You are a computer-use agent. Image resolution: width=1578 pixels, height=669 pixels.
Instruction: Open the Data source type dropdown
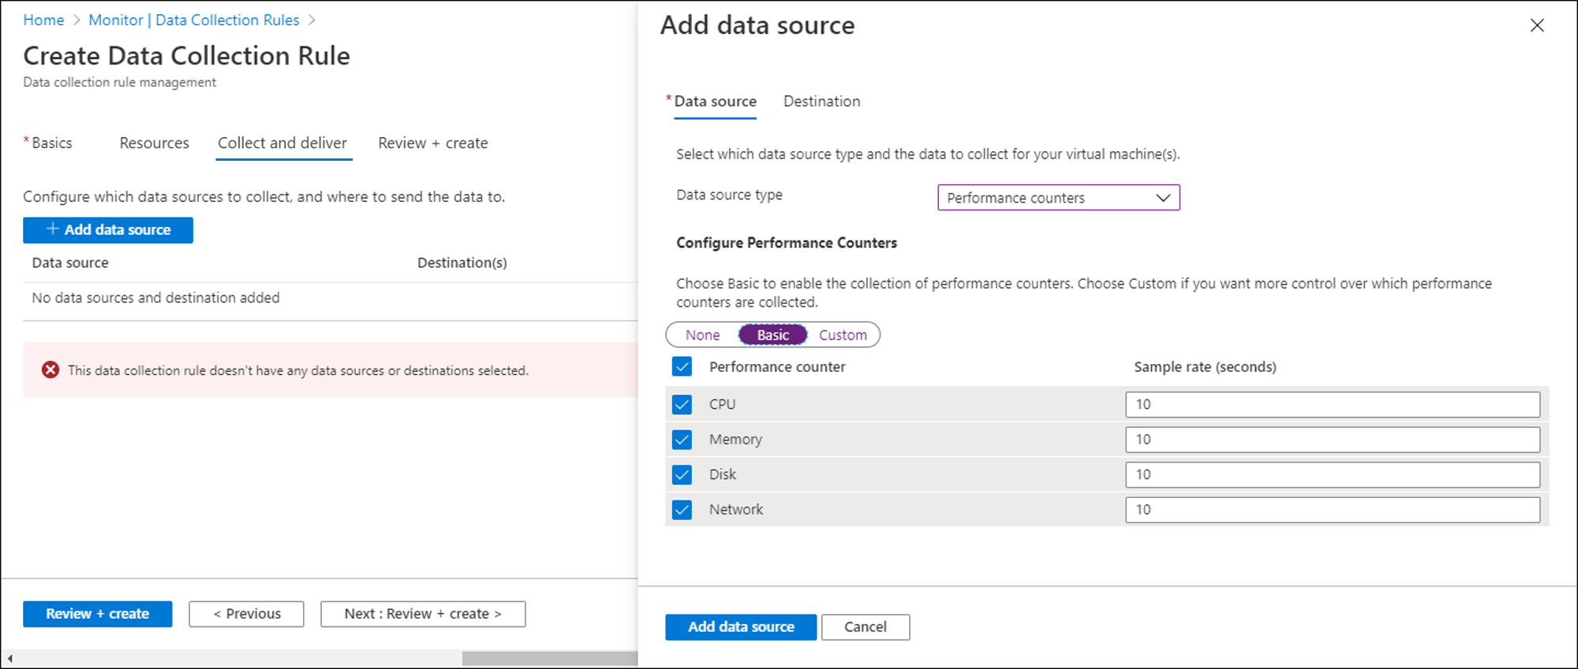tap(1058, 198)
